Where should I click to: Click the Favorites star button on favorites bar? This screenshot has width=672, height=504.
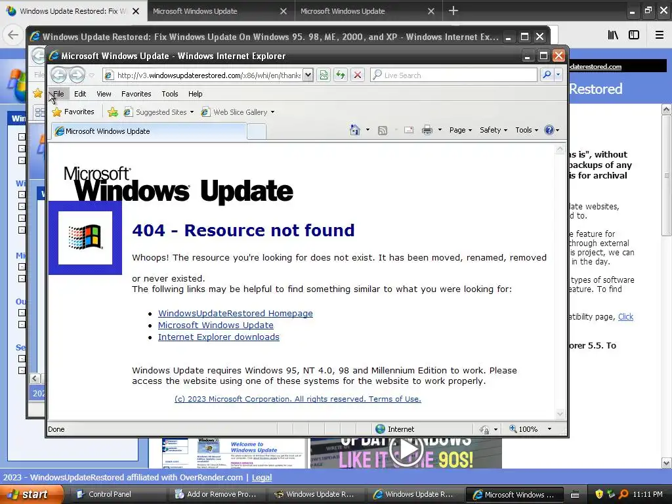73,112
